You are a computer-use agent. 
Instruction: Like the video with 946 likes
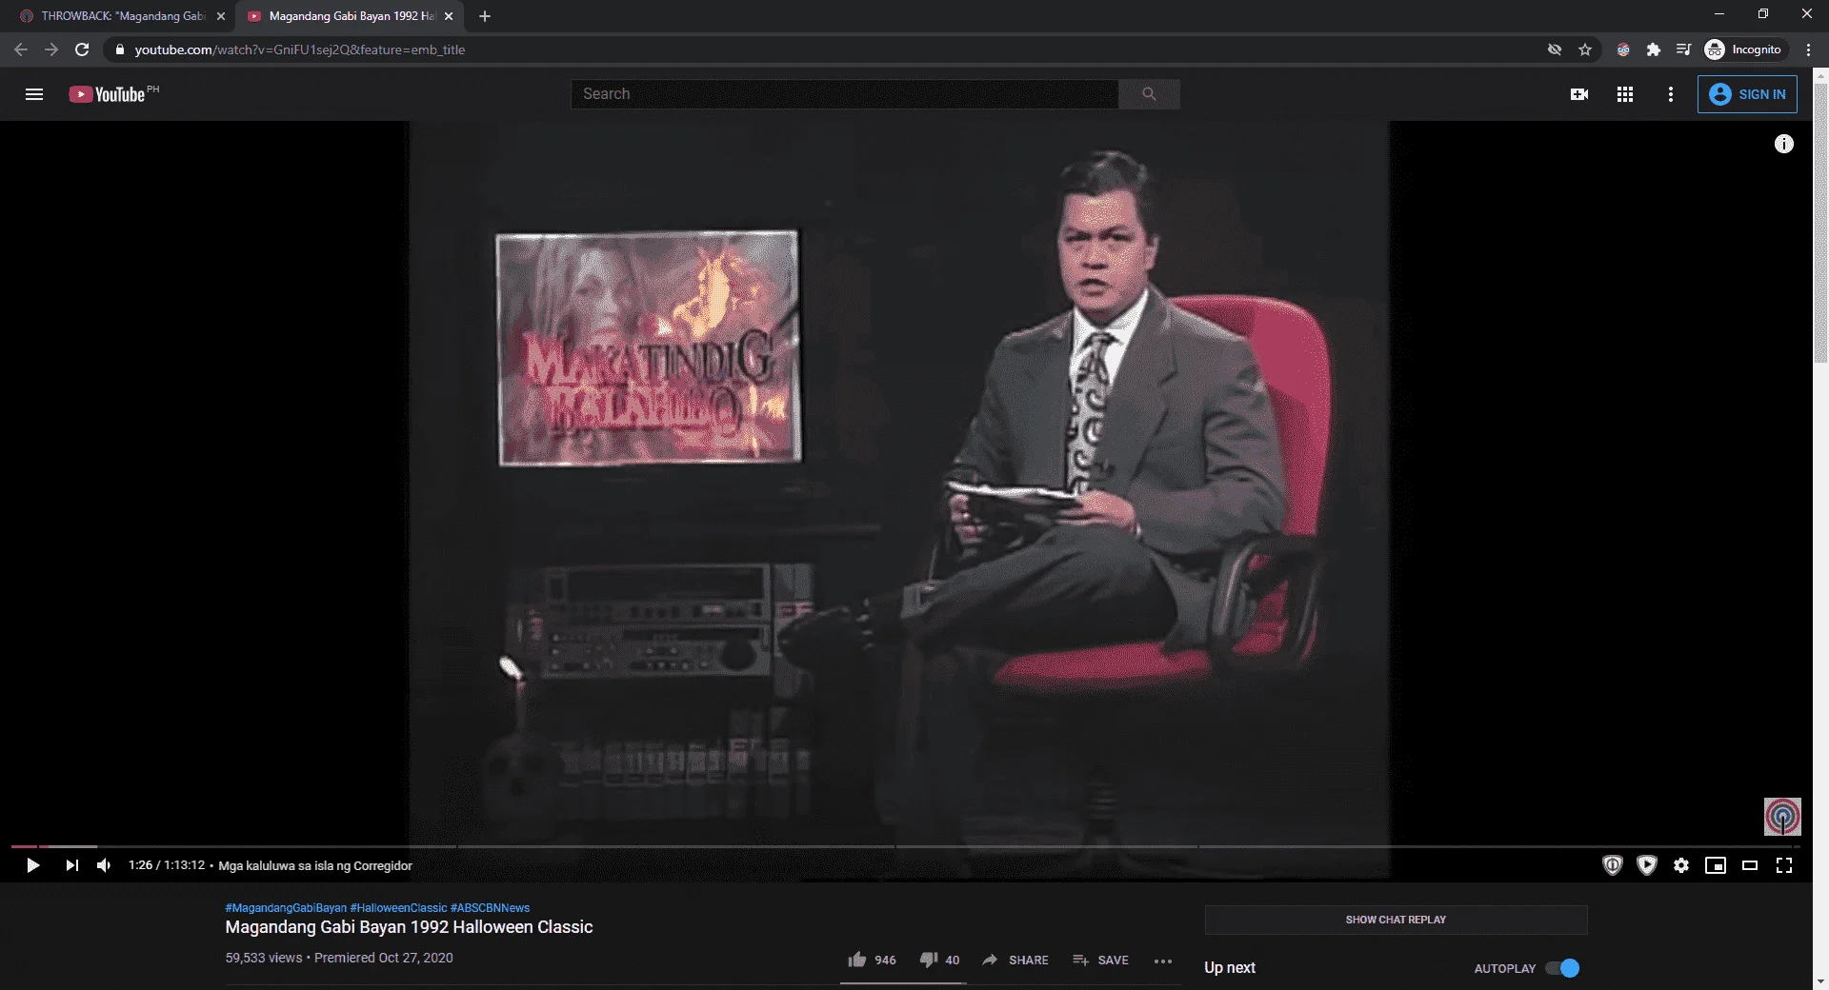pos(872,960)
